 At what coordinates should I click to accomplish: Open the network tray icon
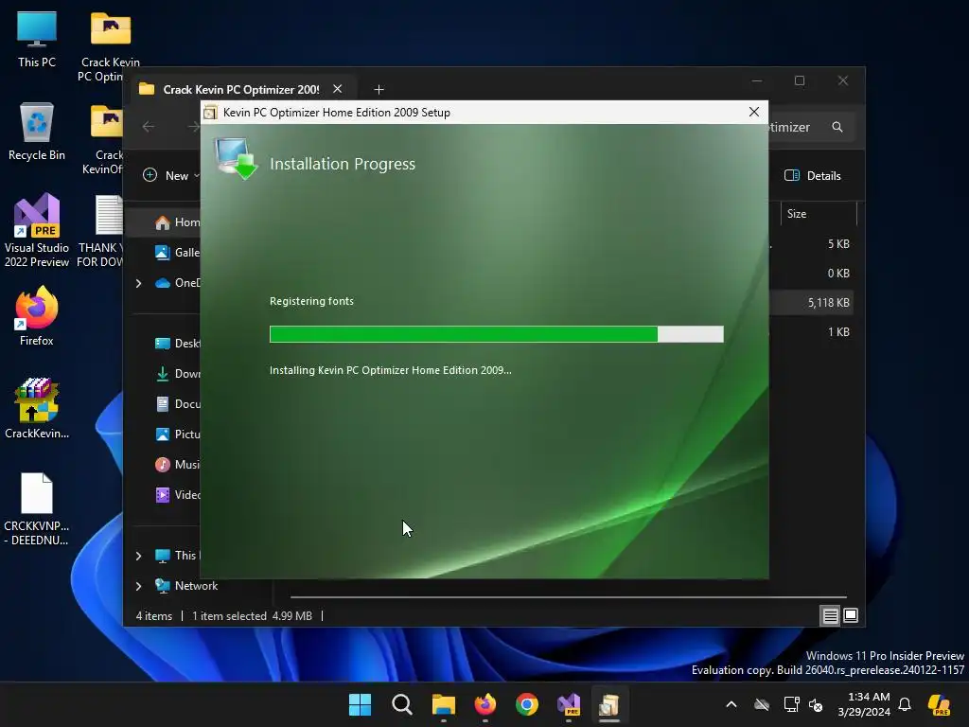(x=791, y=704)
